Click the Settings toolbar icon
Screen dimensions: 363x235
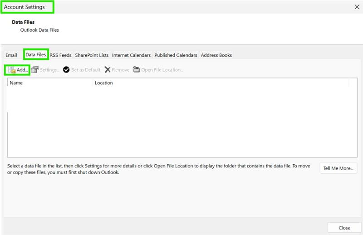pos(35,69)
